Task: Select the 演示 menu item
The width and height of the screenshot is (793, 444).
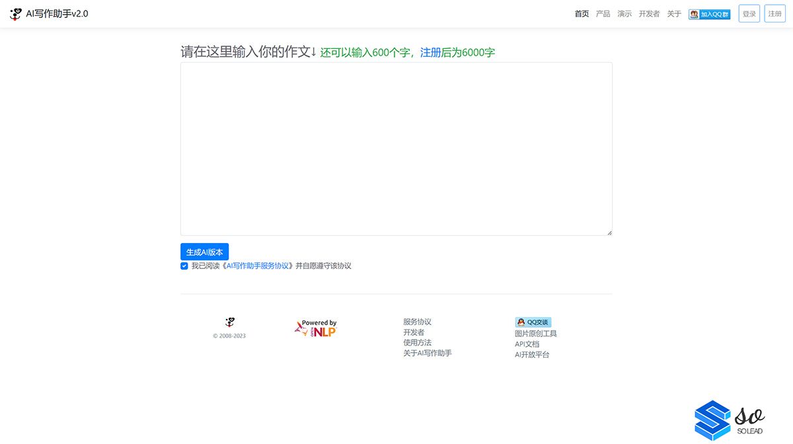Action: coord(624,14)
